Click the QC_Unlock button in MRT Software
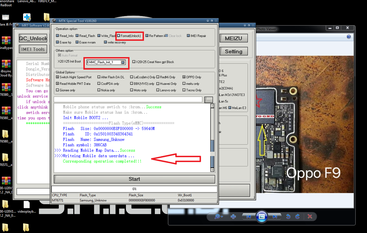The width and height of the screenshot is (367, 233). click(33, 38)
